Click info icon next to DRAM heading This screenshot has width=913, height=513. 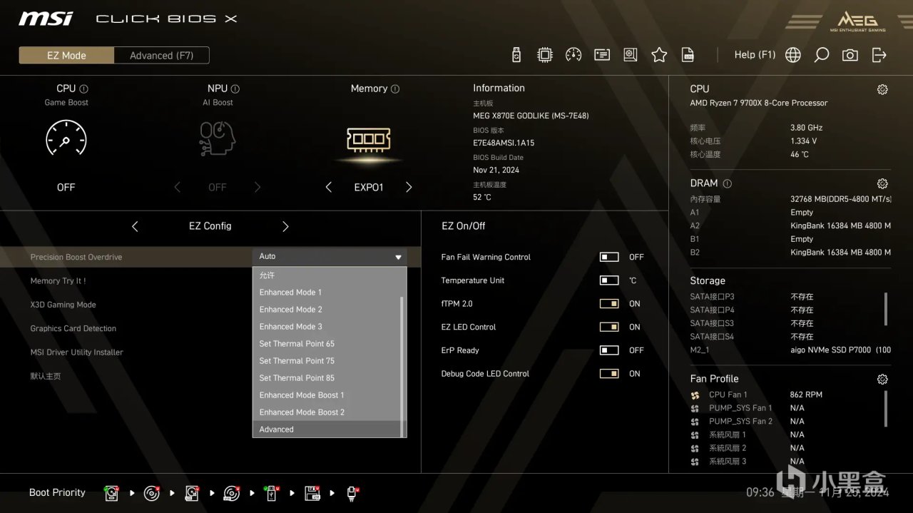[x=727, y=183]
